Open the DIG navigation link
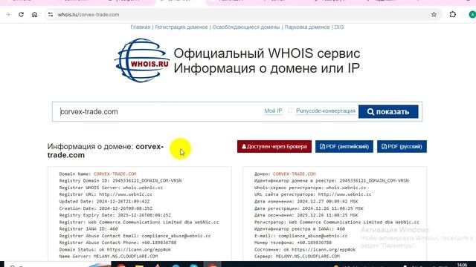The image size is (476, 267). 339,27
